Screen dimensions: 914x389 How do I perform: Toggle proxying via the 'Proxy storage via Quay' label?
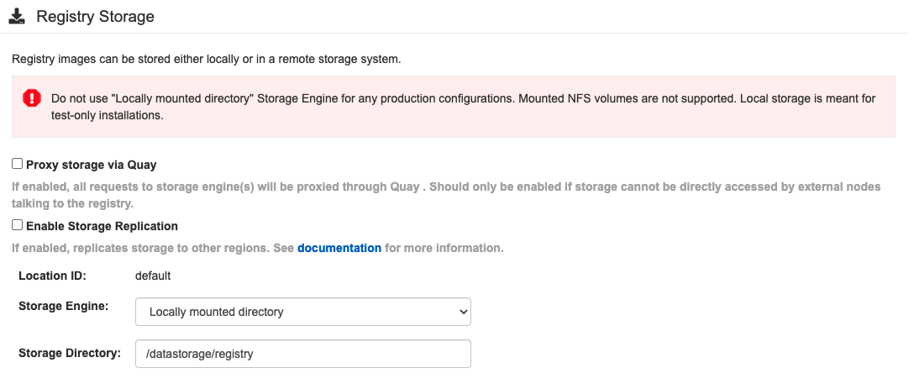click(91, 165)
